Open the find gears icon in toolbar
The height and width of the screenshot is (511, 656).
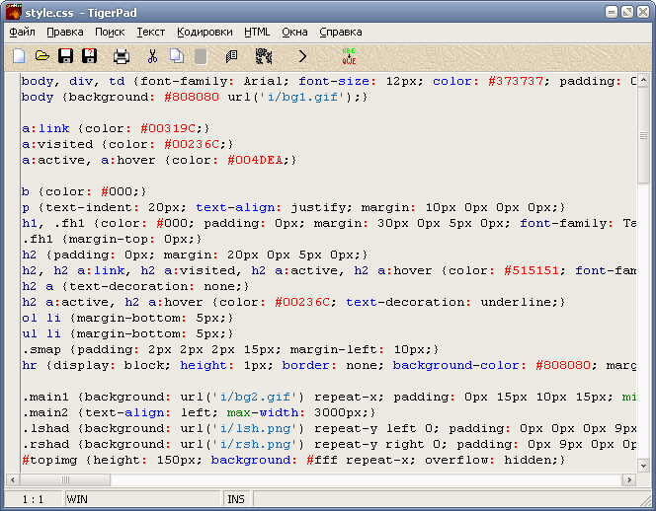[x=264, y=56]
